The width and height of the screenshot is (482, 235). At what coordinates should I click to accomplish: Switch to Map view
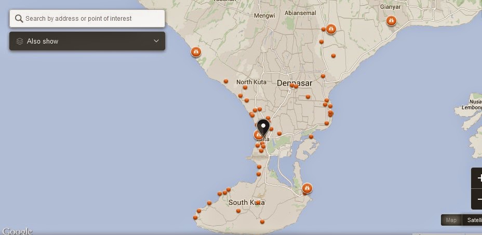(451, 220)
